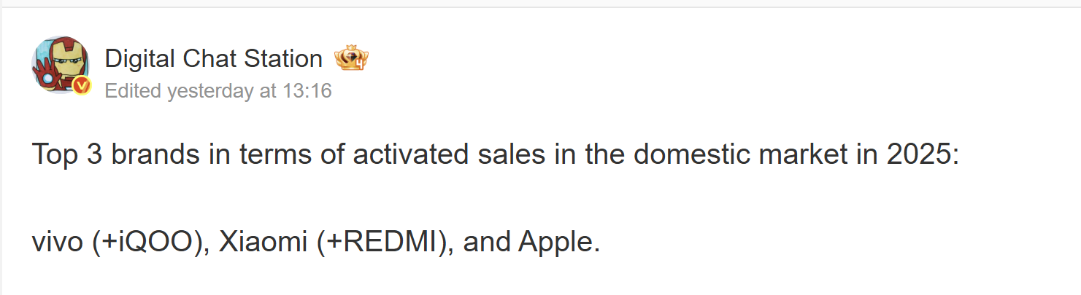The height and width of the screenshot is (295, 1081).
Task: Open Digital Chat Station's profile name
Action: click(x=213, y=58)
